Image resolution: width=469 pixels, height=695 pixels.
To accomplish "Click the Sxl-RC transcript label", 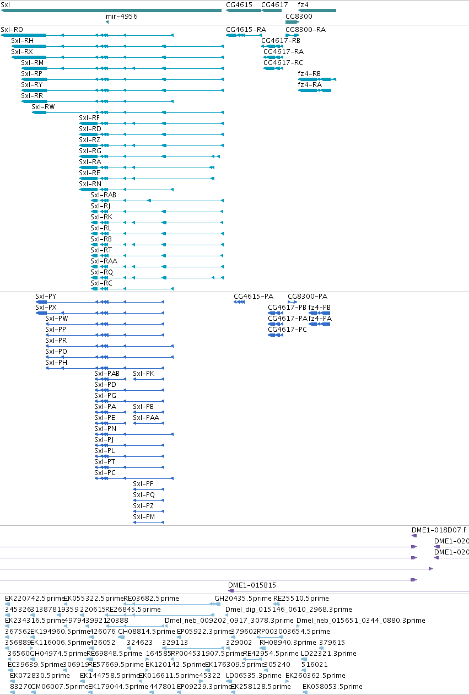I will [101, 283].
